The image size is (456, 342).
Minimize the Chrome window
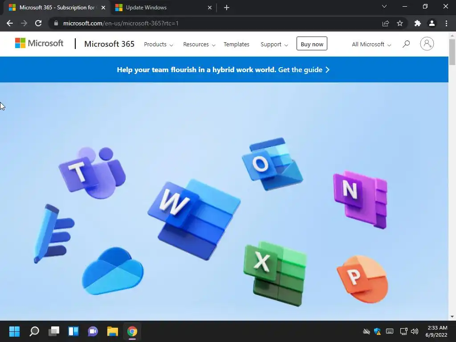pos(404,6)
